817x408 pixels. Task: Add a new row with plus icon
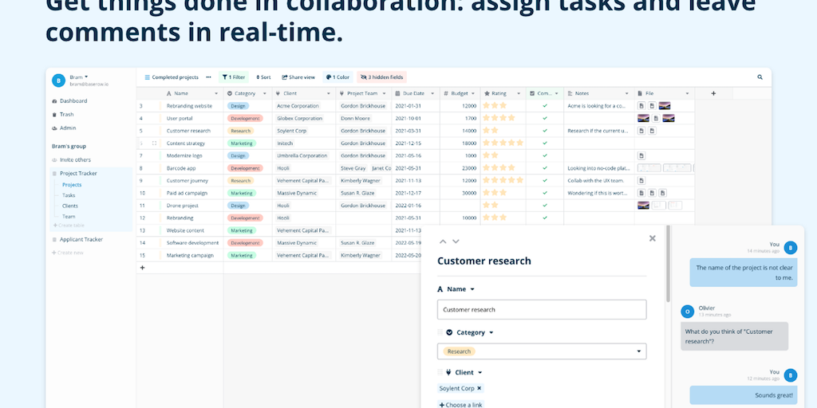click(x=142, y=268)
